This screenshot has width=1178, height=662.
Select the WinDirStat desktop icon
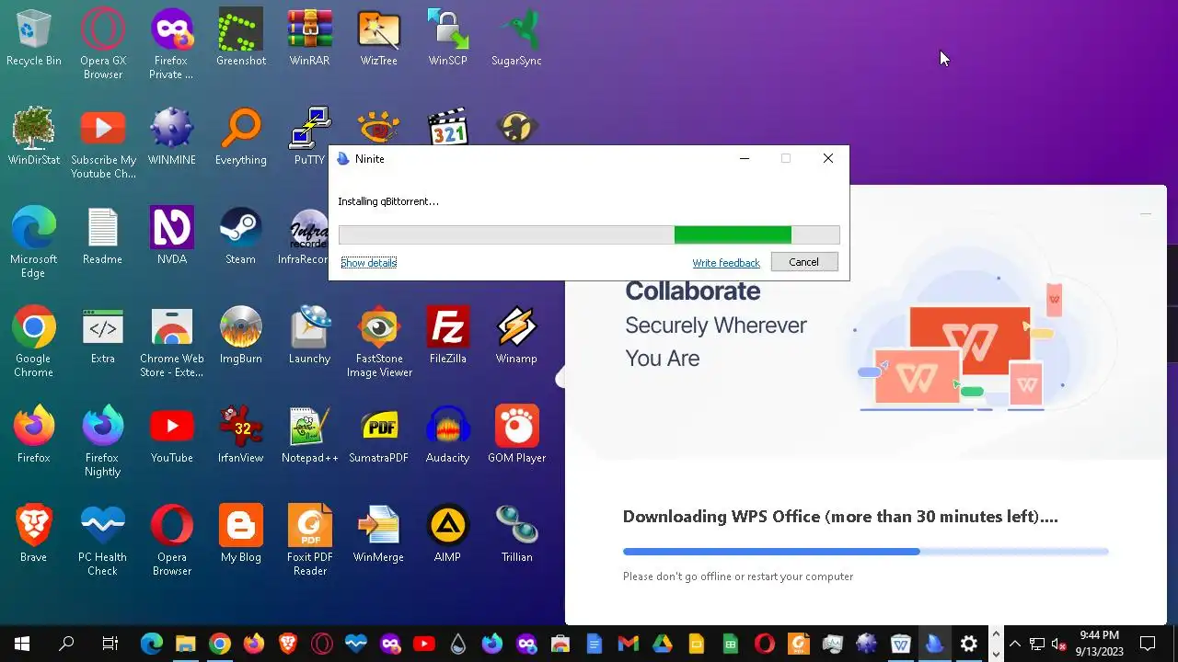34,138
